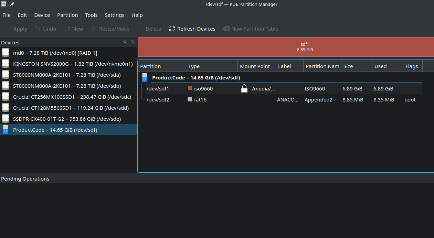Sort by Used column header
434x238 pixels.
[x=388, y=66]
